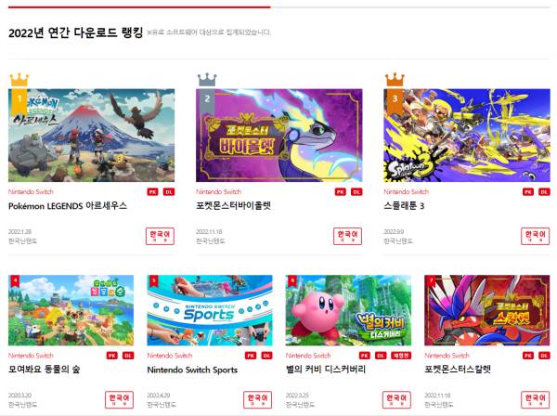Image resolution: width=557 pixels, height=416 pixels.
Task: Open the 스플래툰 3 title link
Action: tap(404, 206)
